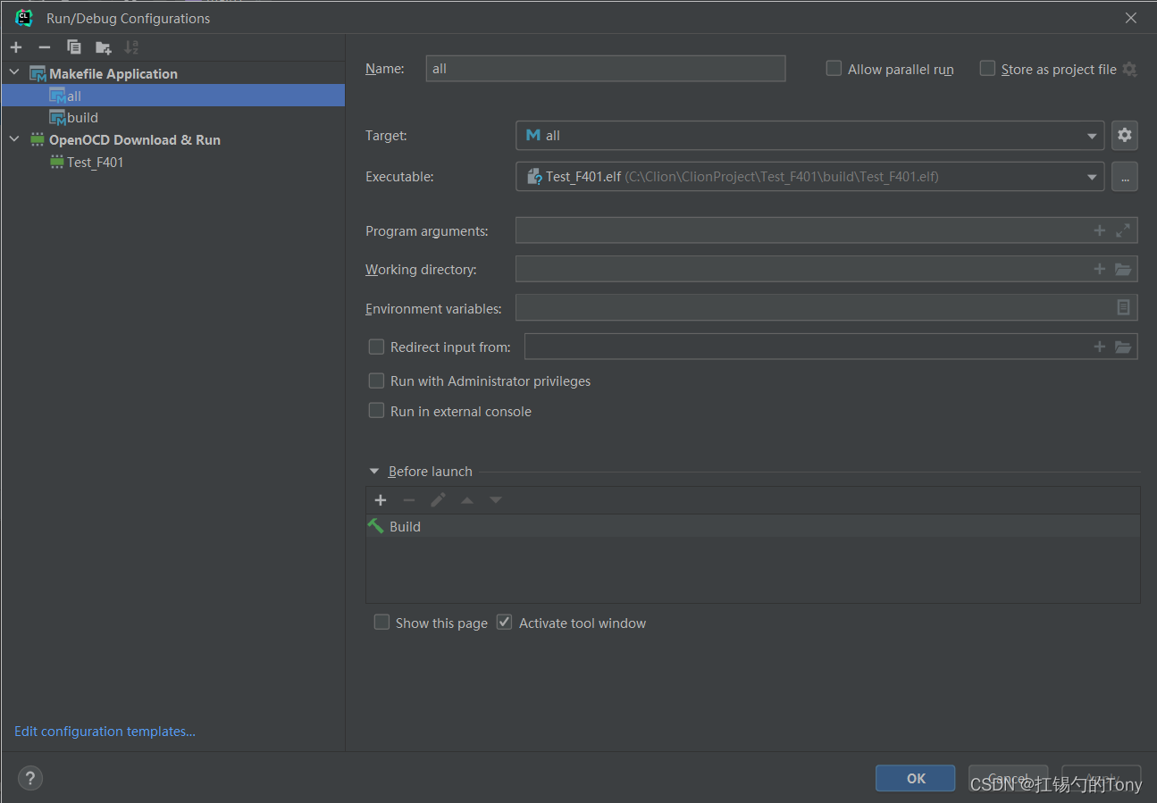Add a before launch task
The height and width of the screenshot is (803, 1157).
[381, 500]
